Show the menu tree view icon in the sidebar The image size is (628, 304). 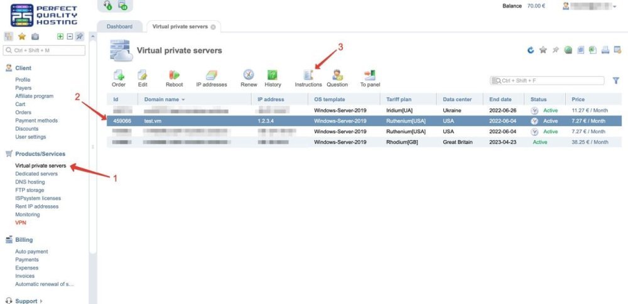coord(8,36)
